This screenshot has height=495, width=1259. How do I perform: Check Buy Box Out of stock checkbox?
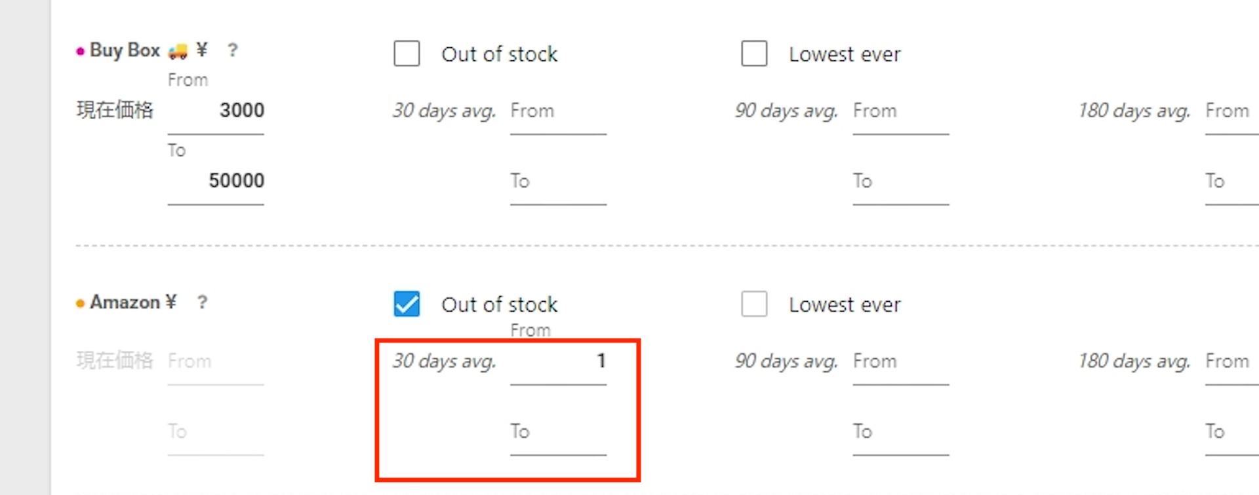click(x=407, y=54)
